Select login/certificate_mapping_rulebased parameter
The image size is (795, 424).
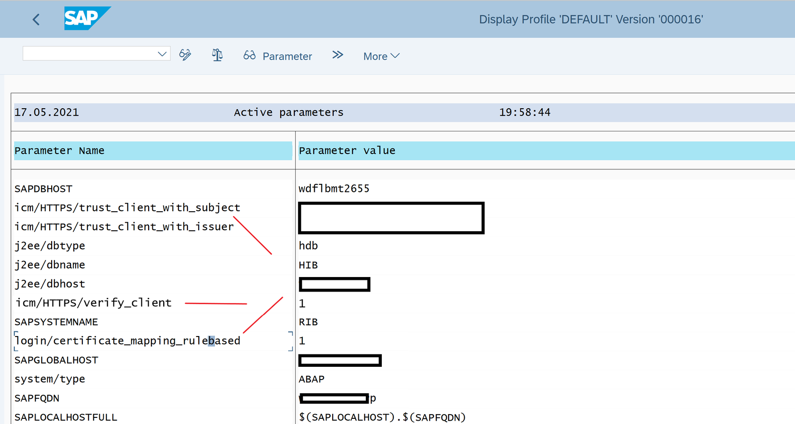(128, 341)
